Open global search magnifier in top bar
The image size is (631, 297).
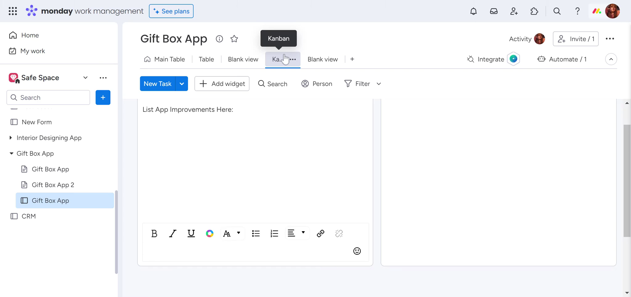557,11
